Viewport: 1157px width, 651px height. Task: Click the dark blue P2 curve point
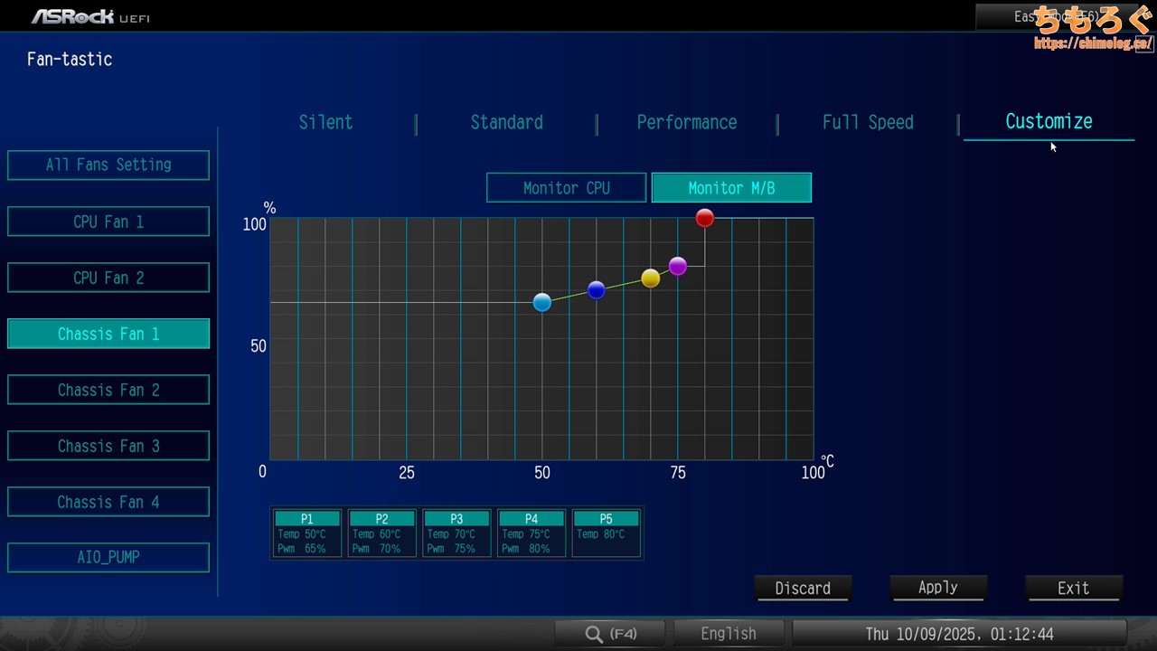tap(596, 290)
